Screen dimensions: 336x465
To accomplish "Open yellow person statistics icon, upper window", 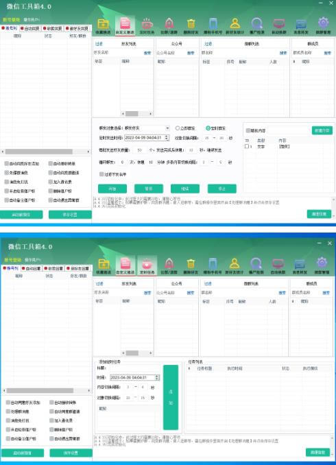I will (235, 25).
